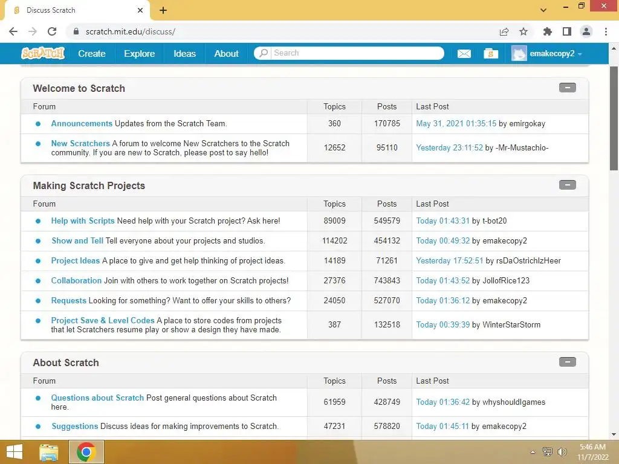Open the Ideas menu item
This screenshot has height=464, width=619.
(x=185, y=54)
